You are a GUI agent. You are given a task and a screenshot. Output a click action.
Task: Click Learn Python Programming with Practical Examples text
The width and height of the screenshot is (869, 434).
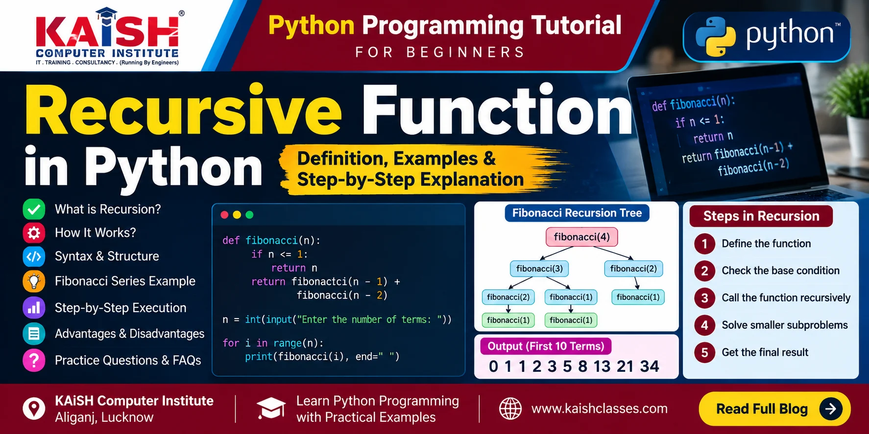click(x=378, y=409)
